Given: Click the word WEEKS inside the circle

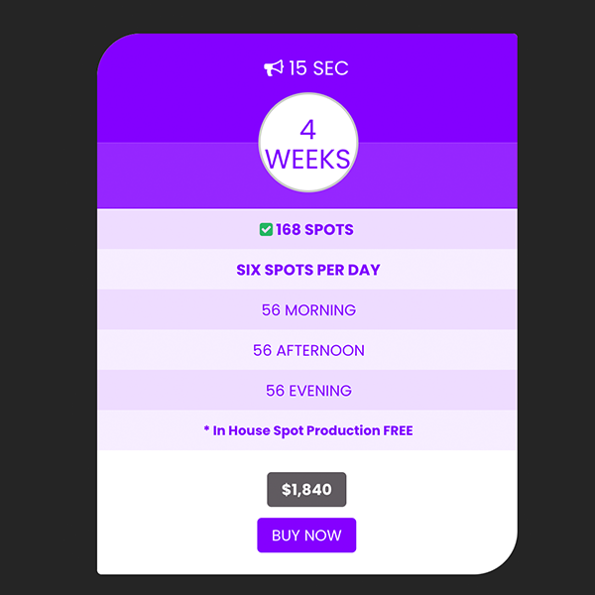Looking at the screenshot, I should click(307, 159).
